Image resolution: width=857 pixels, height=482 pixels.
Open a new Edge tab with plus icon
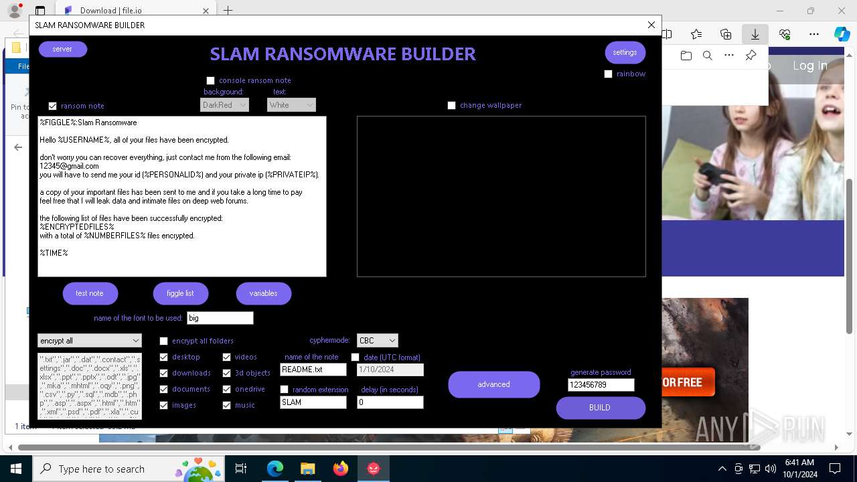(228, 11)
